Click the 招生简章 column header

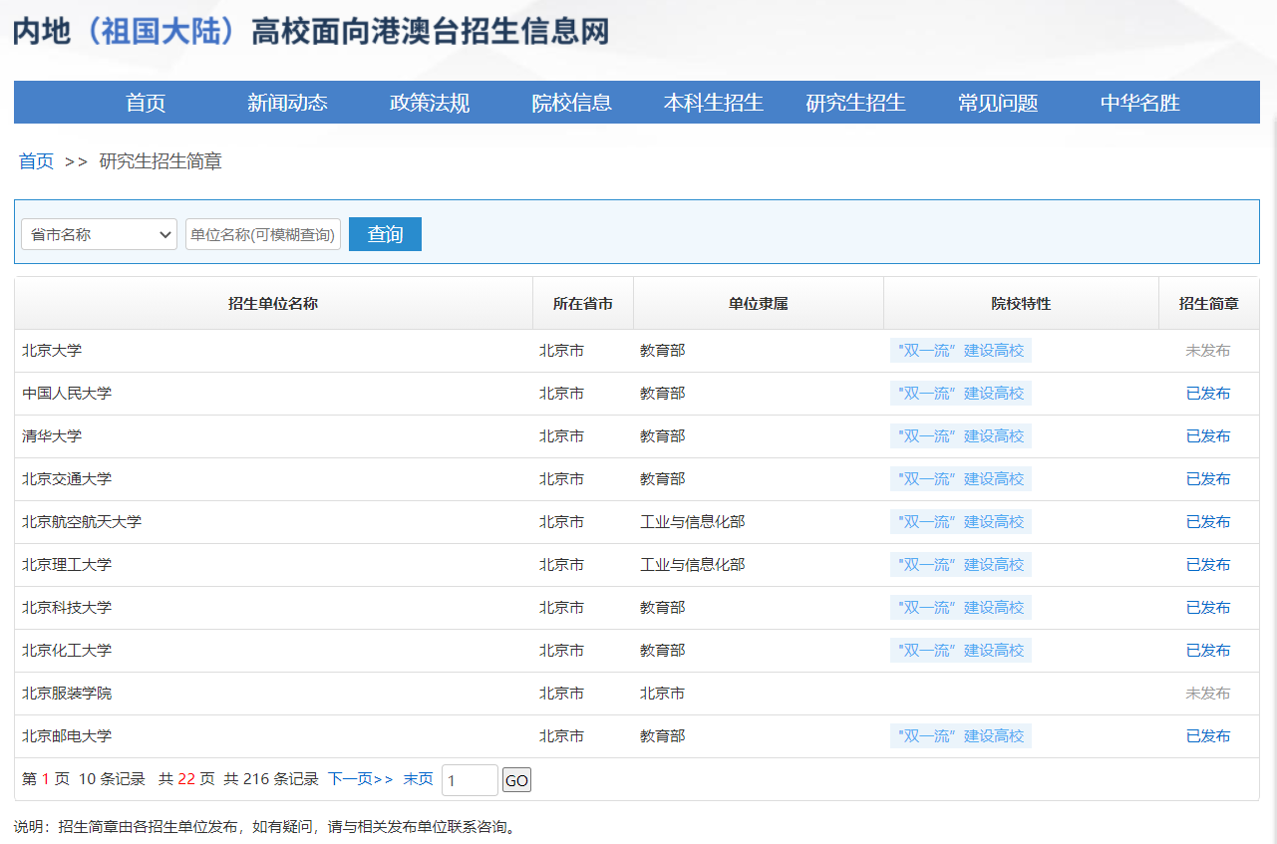1208,304
